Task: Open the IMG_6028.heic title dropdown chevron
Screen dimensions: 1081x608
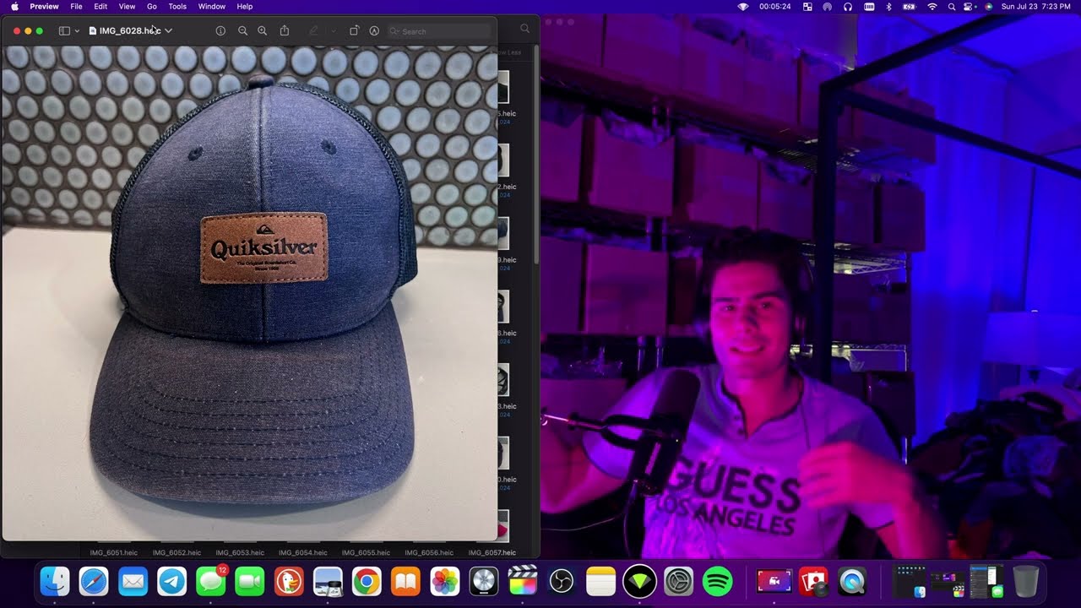Action: (x=168, y=31)
